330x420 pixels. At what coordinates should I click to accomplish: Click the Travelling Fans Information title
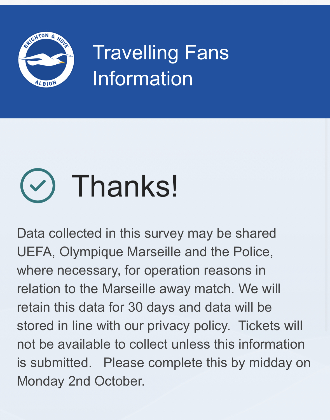pos(161,65)
